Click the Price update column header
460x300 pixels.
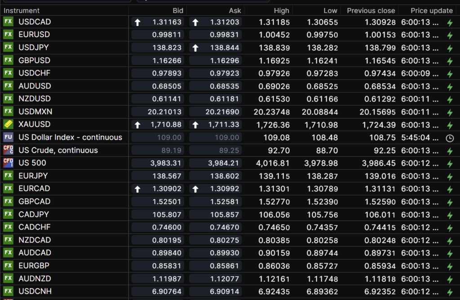click(431, 10)
